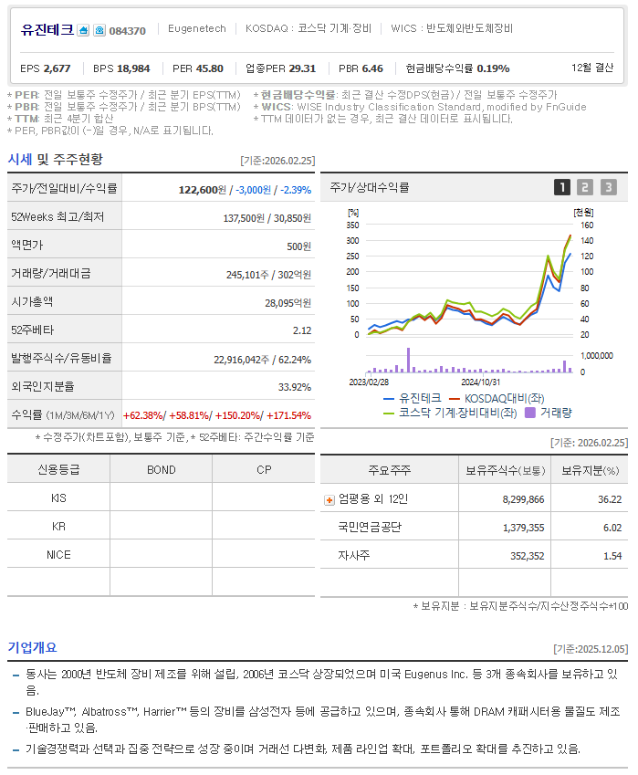The image size is (638, 775).
Task: Select the 현금배당수익률 0.19% value
Action: click(x=493, y=68)
